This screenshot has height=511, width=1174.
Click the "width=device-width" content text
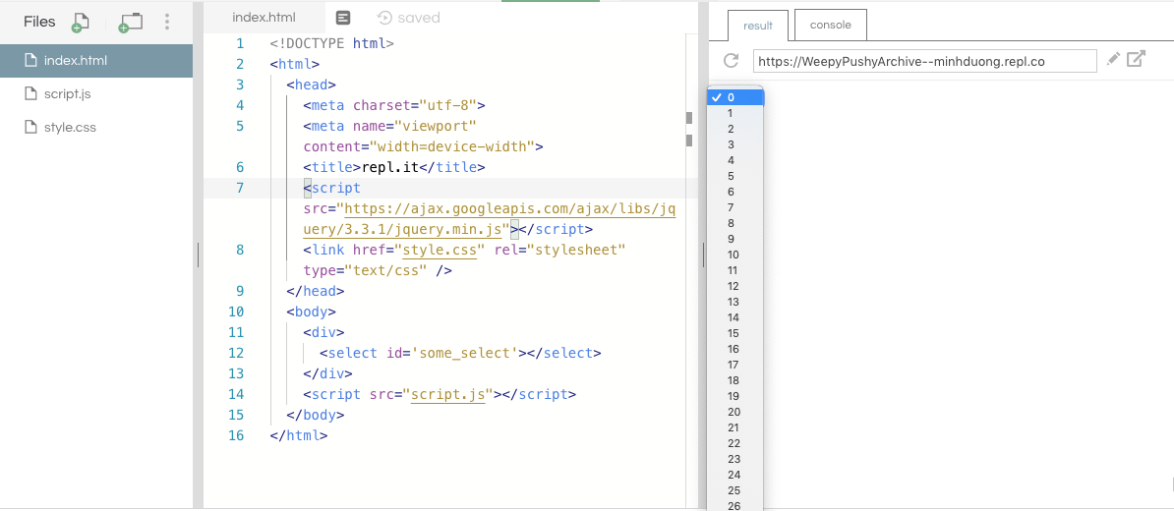[x=452, y=145]
